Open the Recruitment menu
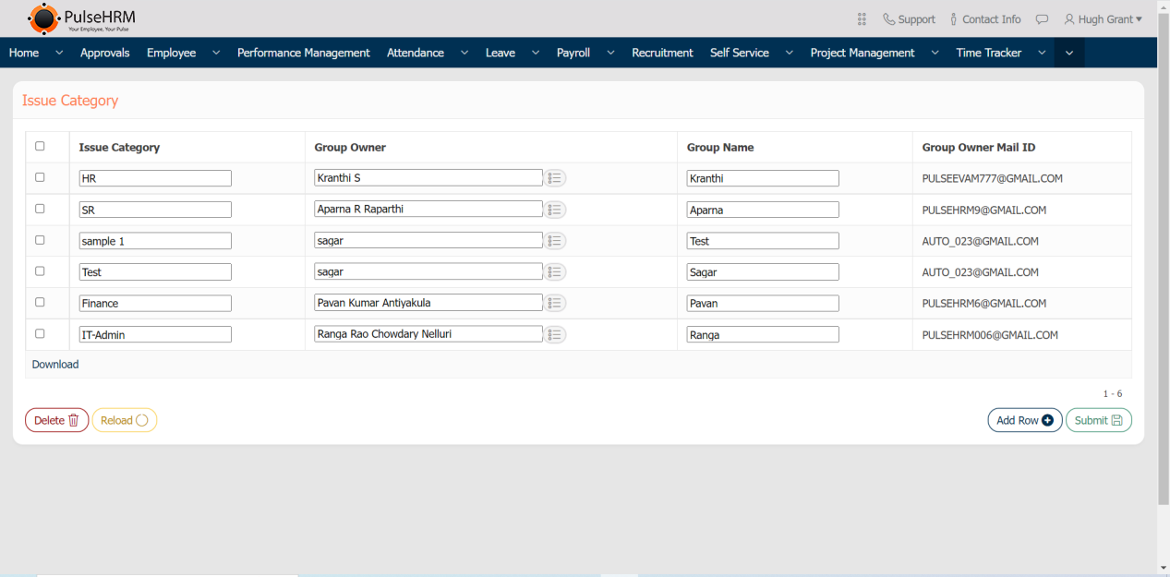 tap(662, 53)
